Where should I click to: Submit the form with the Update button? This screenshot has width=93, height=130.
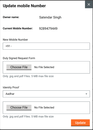coord(80,123)
